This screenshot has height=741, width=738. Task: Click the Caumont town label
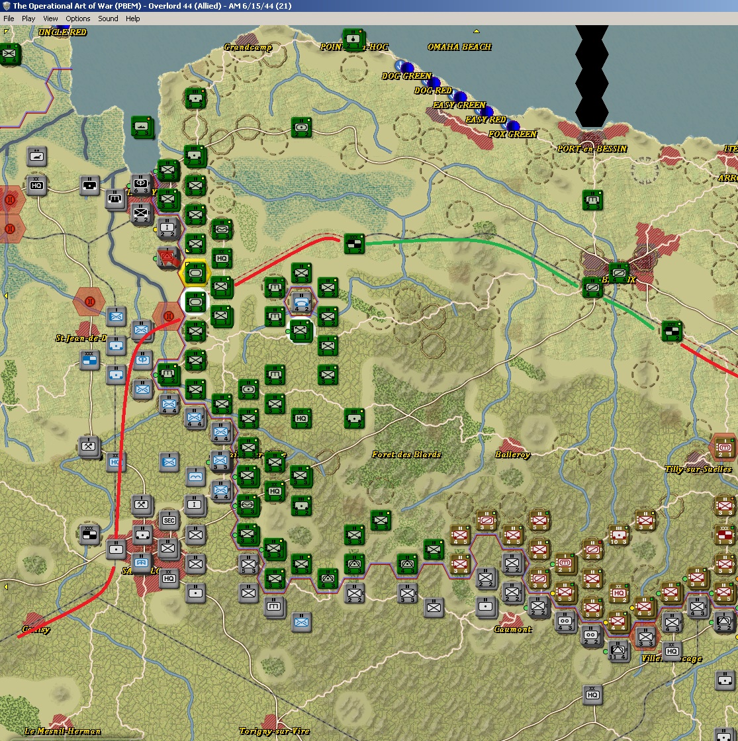512,629
